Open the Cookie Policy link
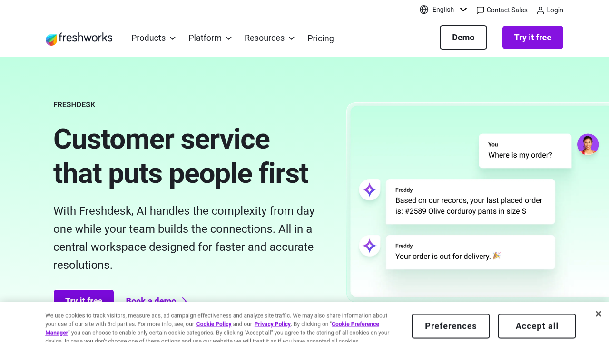Viewport: 609px width, 342px height. coord(214,324)
